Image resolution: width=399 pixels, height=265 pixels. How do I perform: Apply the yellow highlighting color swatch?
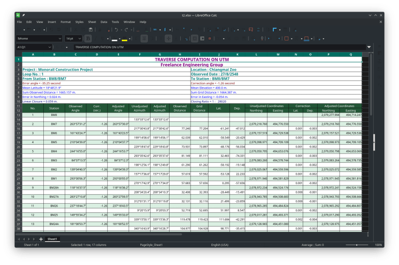(125, 38)
